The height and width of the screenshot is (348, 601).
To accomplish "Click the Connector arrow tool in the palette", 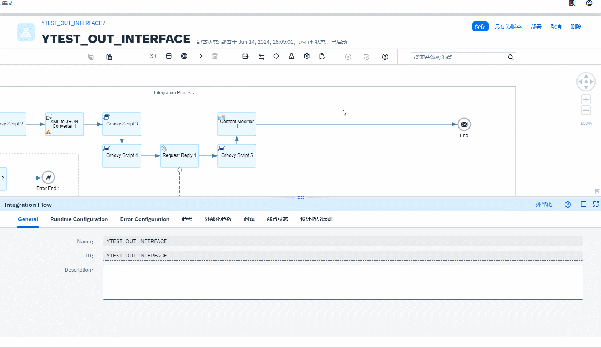I will (199, 56).
